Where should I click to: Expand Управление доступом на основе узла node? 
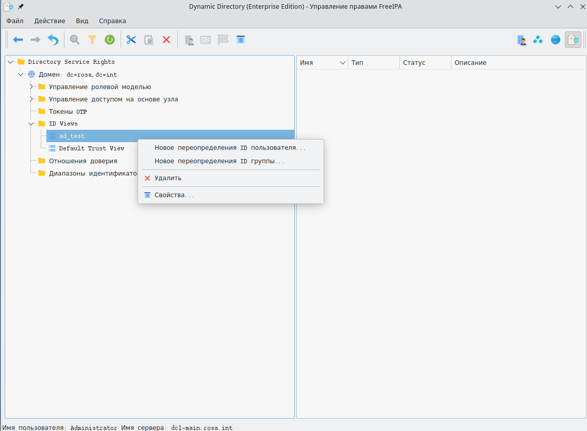pos(31,99)
